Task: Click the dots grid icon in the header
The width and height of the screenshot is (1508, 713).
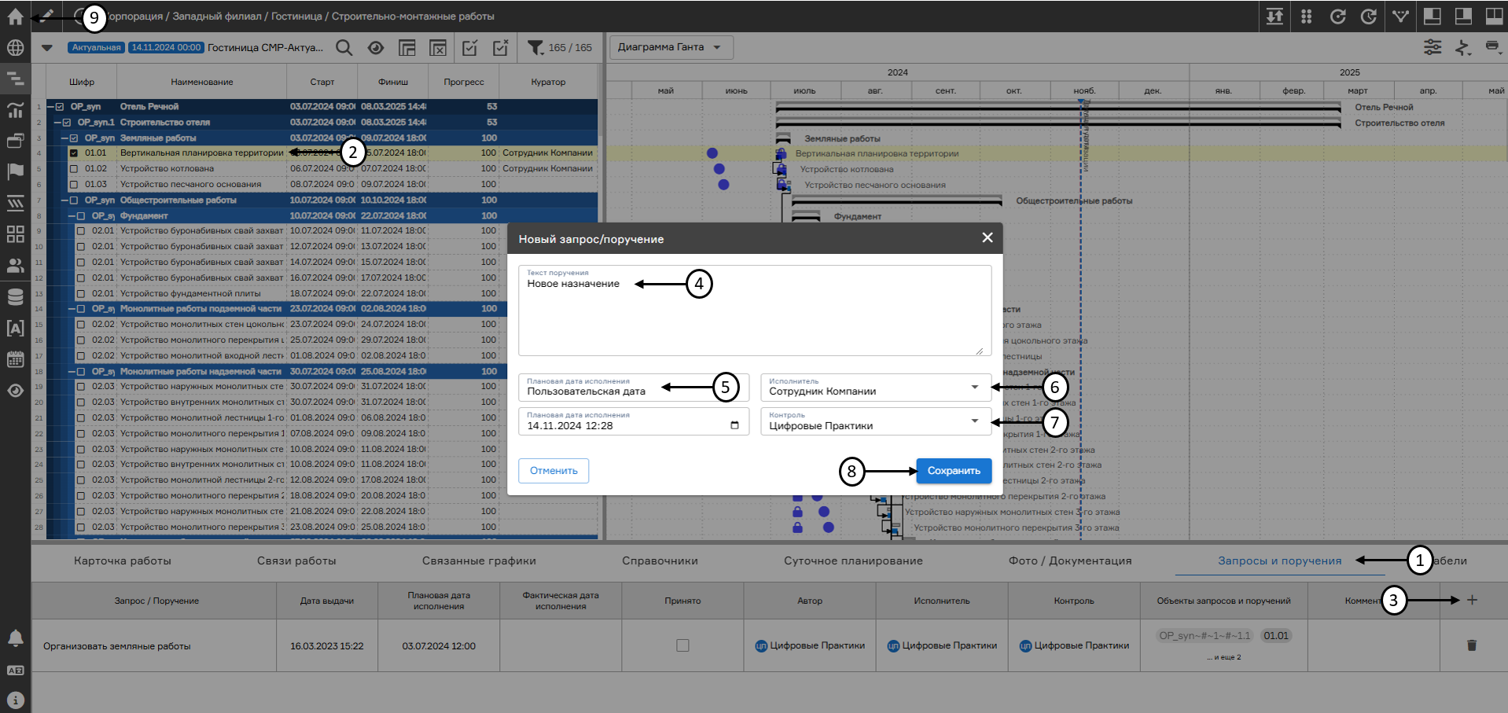Action: click(x=1306, y=17)
